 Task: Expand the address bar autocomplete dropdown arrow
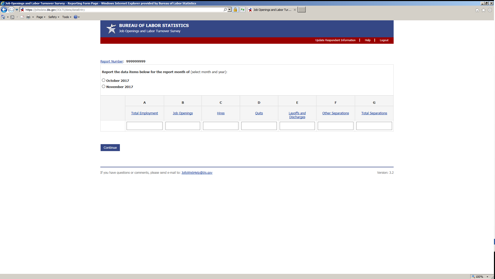[x=229, y=10]
